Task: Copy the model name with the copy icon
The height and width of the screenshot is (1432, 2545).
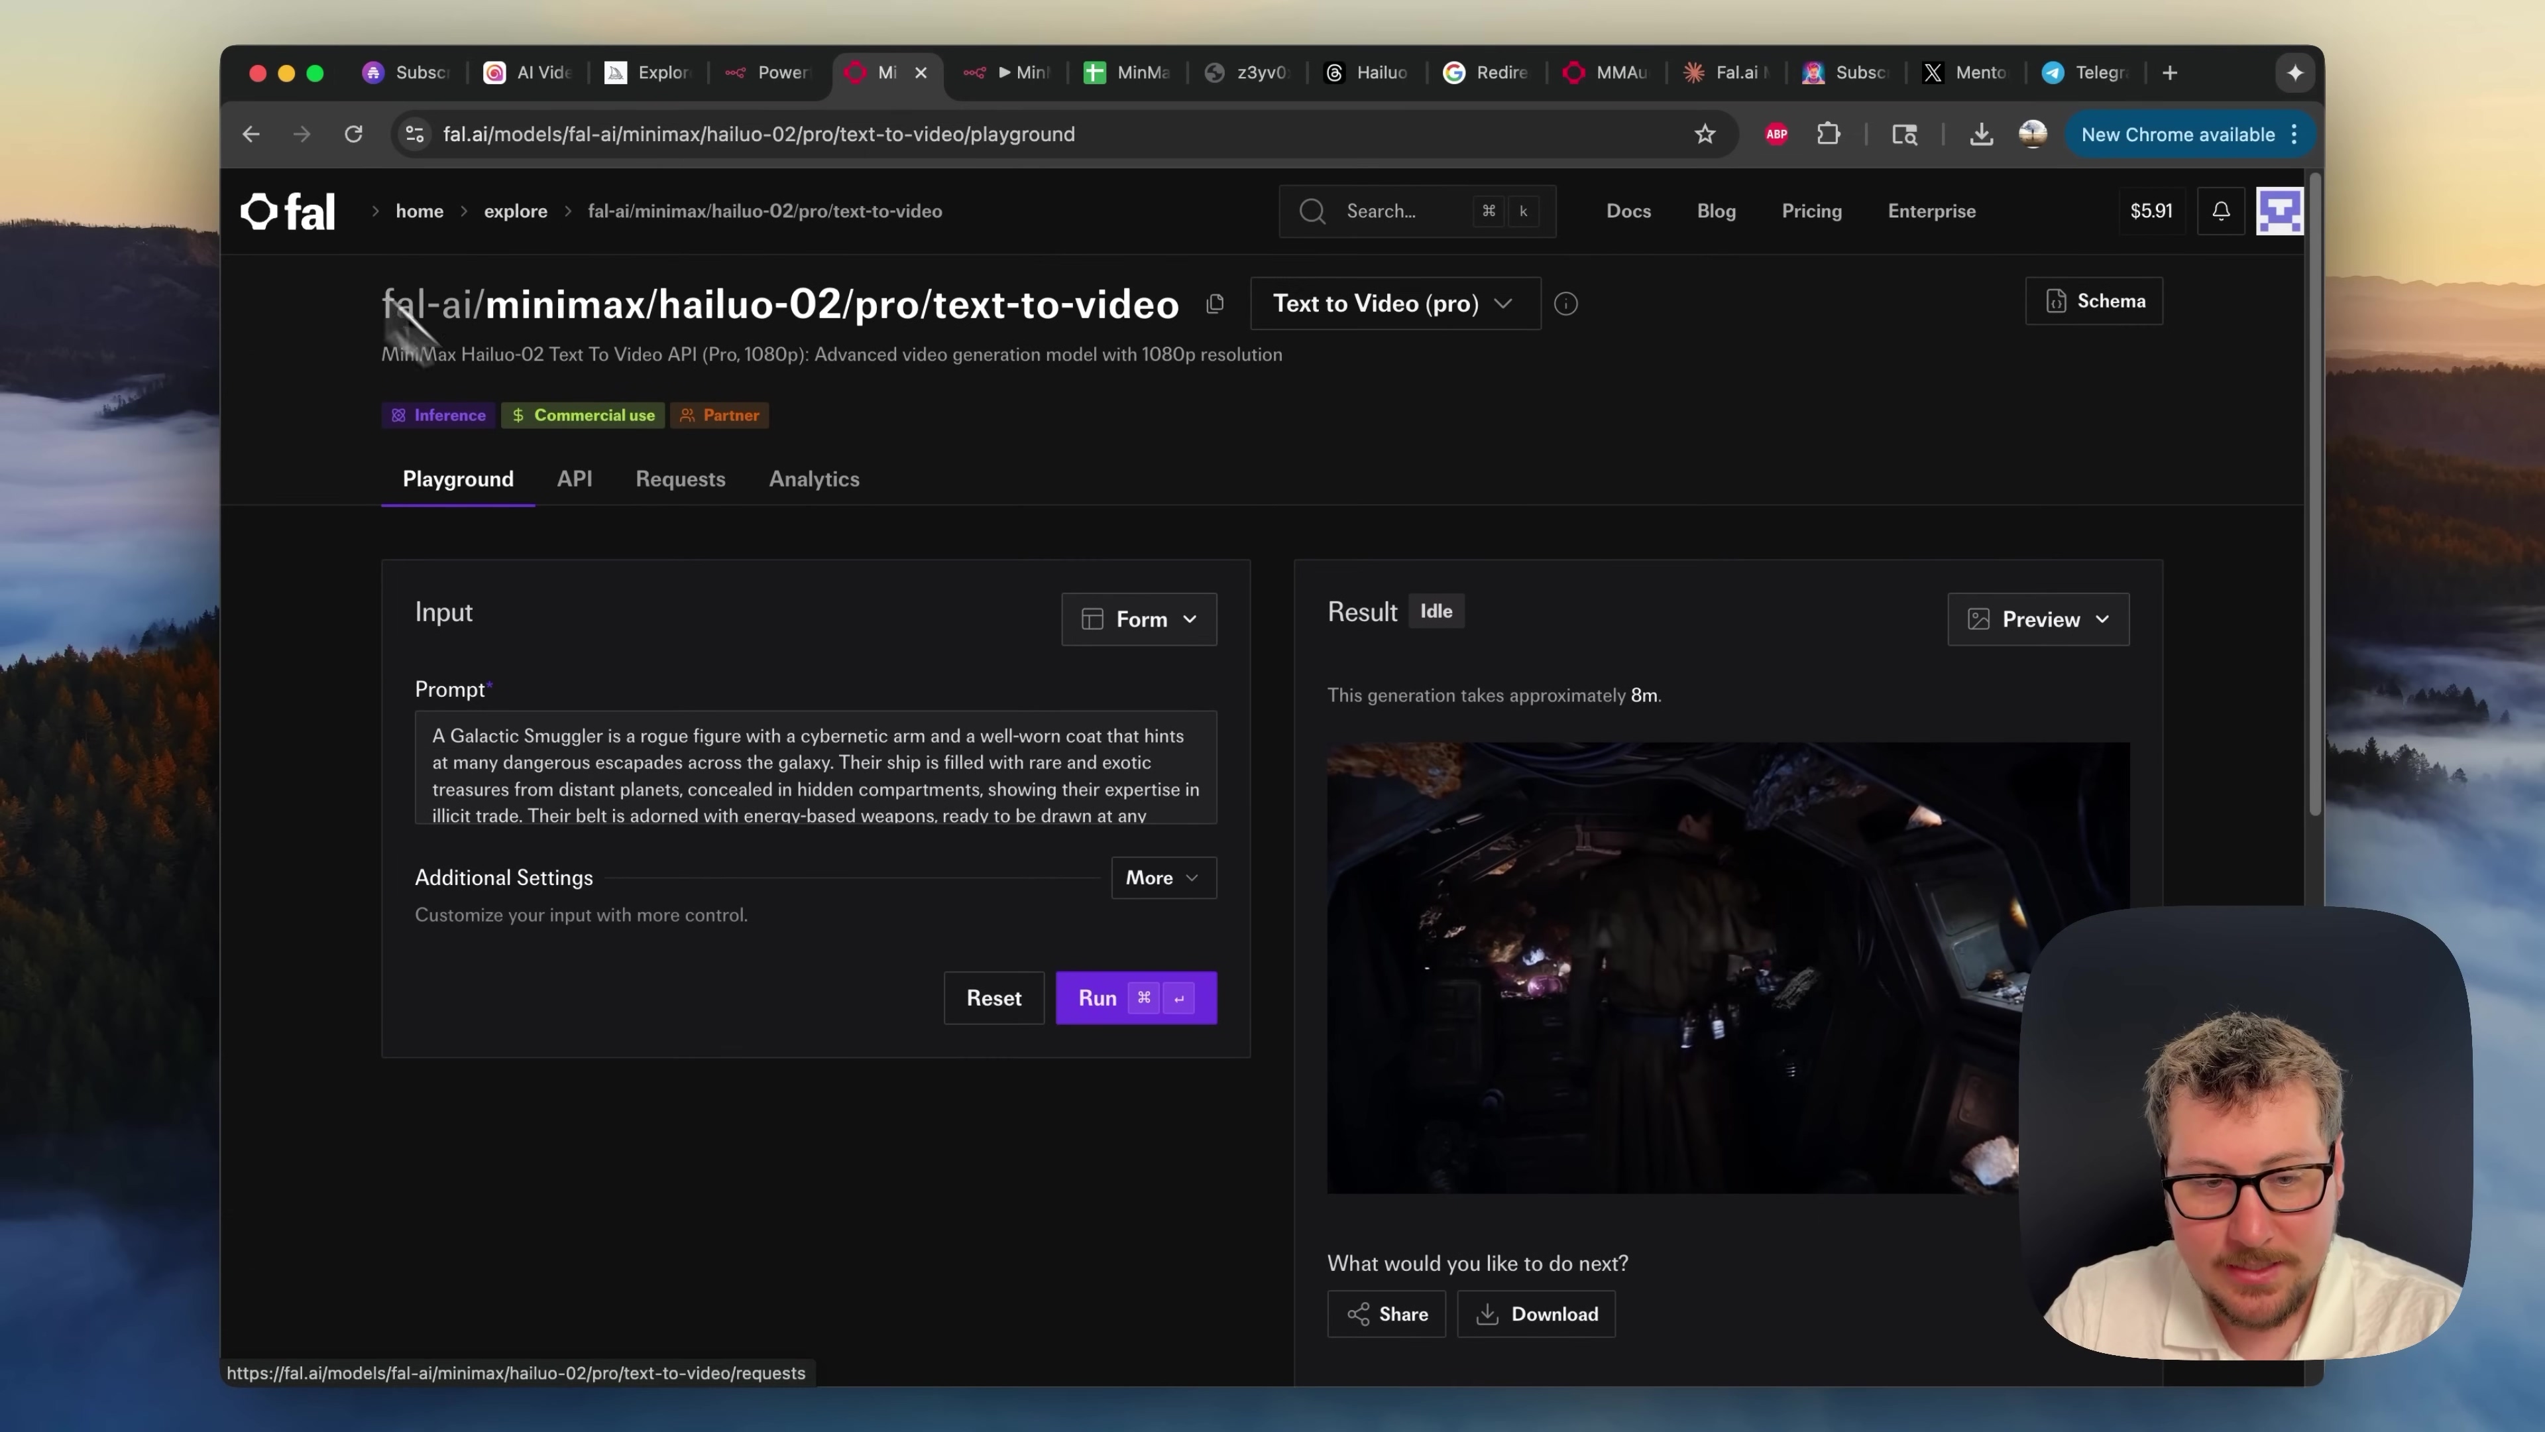Action: coord(1216,304)
